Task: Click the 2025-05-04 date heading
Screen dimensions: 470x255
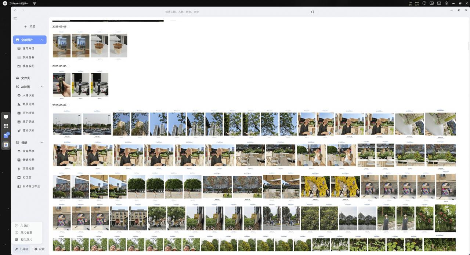Action: pos(59,106)
